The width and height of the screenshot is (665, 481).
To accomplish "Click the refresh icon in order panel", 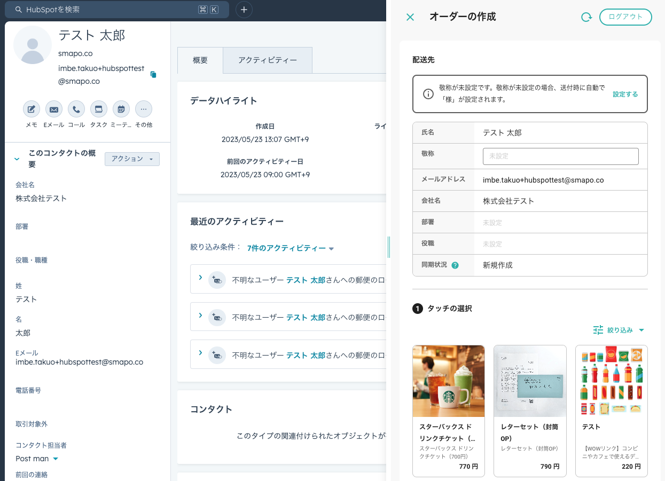I will tap(586, 17).
